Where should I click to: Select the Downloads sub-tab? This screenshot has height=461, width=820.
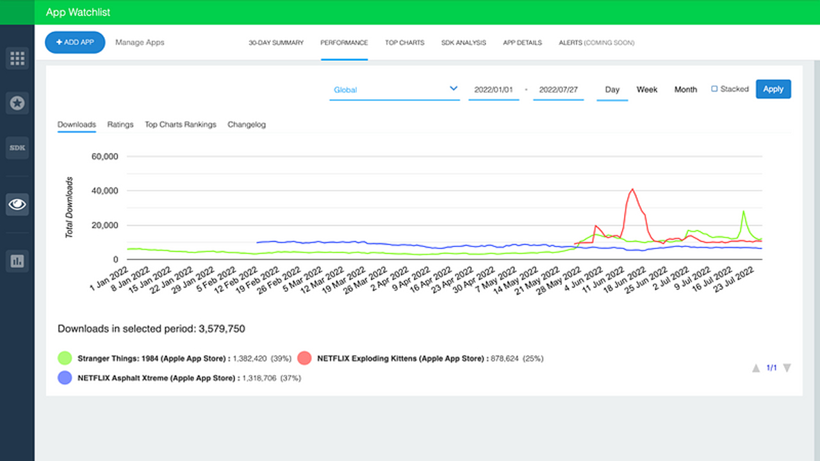pyautogui.click(x=77, y=125)
